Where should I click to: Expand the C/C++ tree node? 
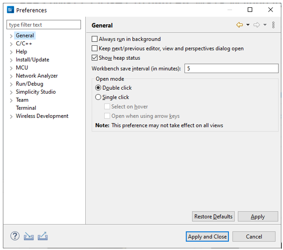pyautogui.click(x=11, y=44)
